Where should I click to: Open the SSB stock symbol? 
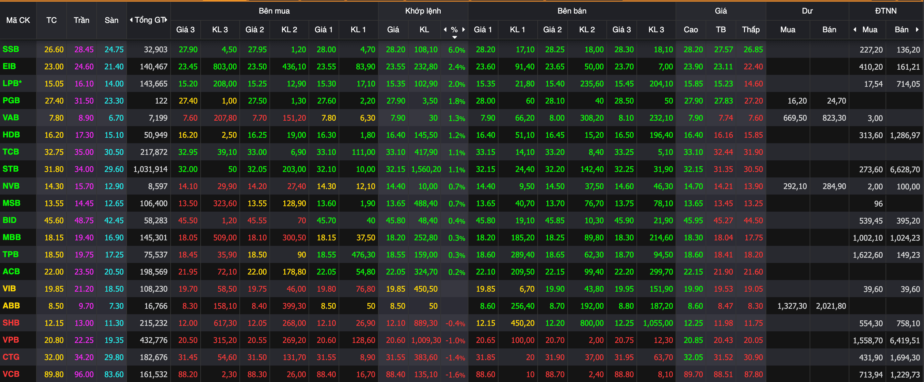11,49
